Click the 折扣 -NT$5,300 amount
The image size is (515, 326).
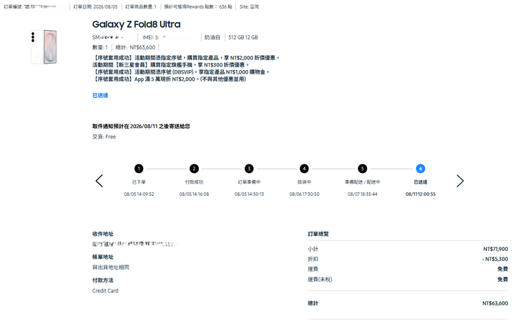(x=495, y=259)
